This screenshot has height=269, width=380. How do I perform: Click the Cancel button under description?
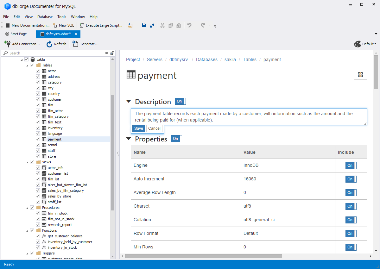point(154,128)
